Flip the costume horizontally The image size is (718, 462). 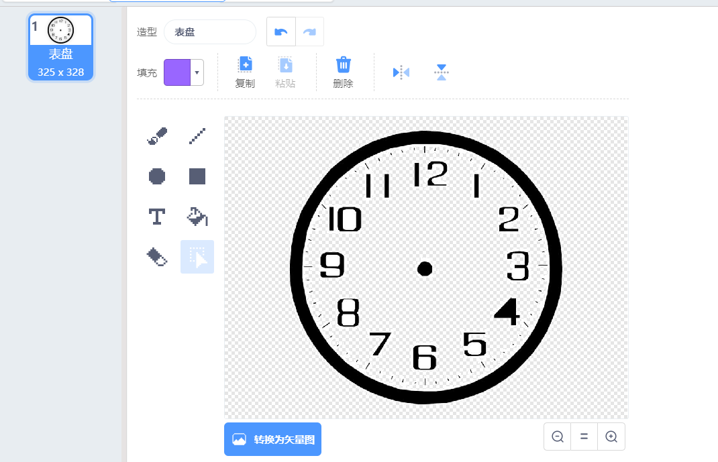401,72
